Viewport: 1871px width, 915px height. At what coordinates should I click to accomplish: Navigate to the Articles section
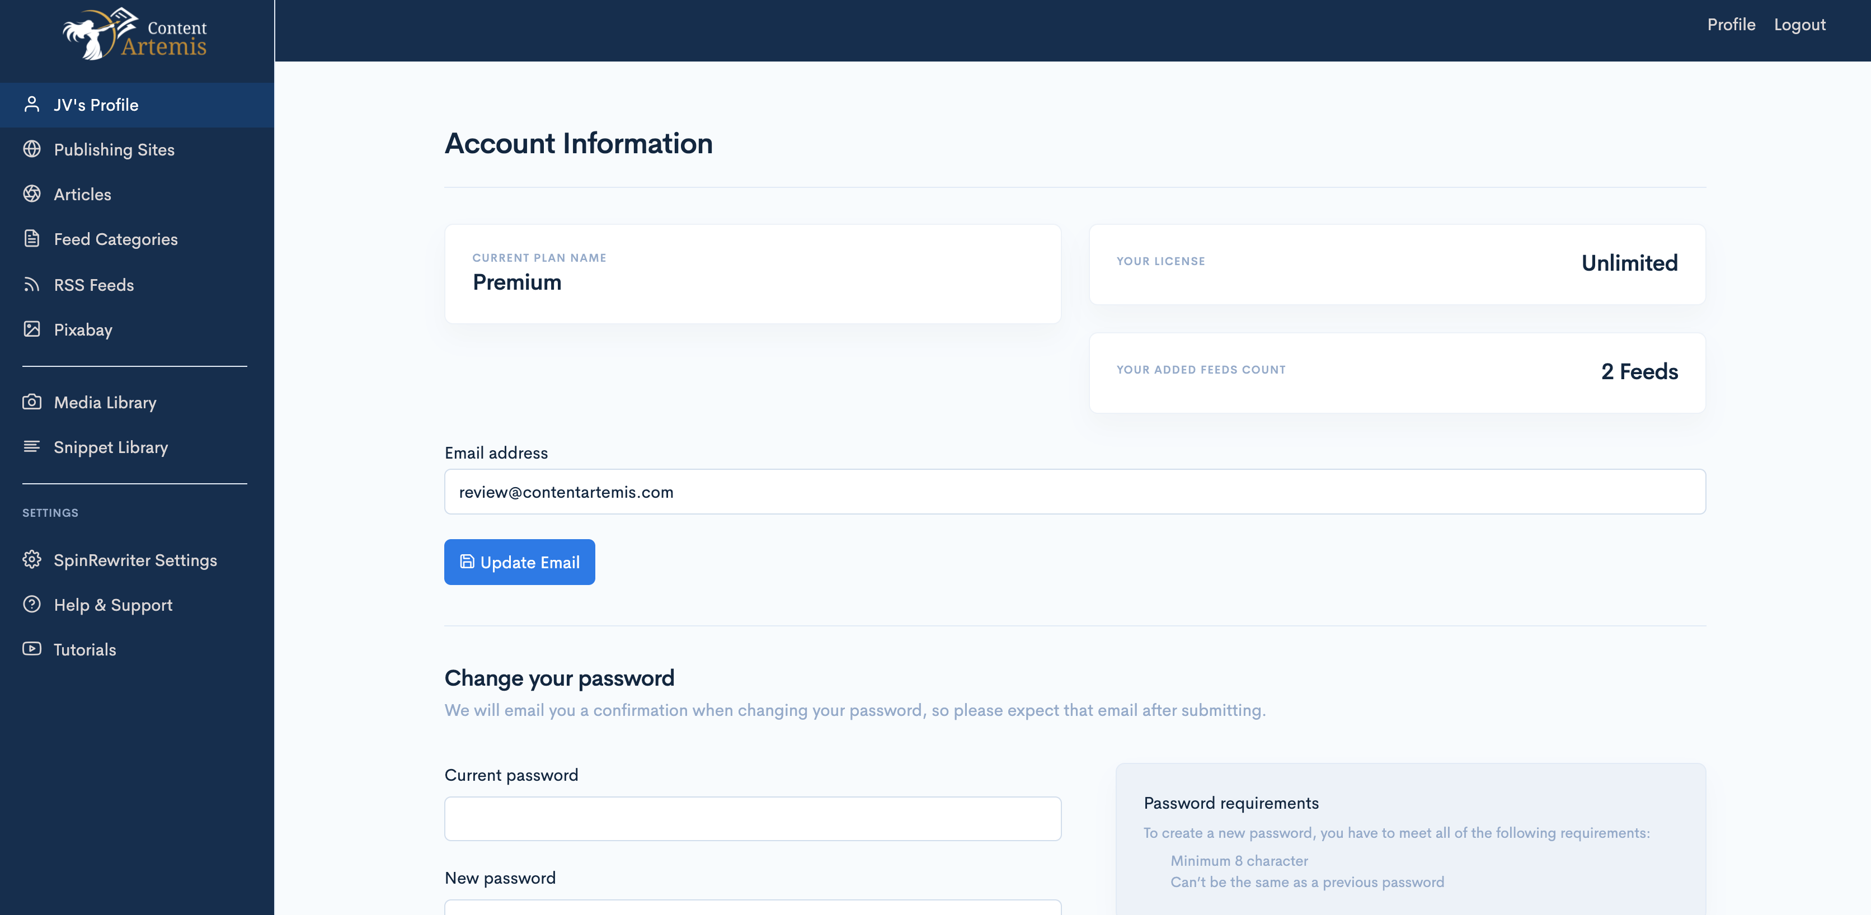[82, 194]
